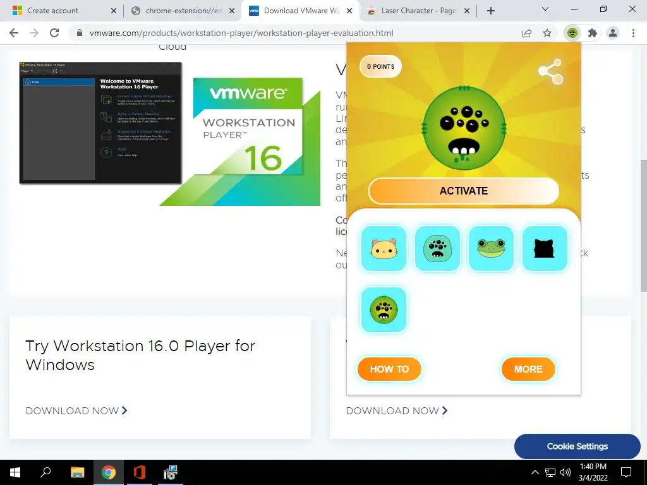
Task: Open a new browser tab
Action: coord(490,11)
